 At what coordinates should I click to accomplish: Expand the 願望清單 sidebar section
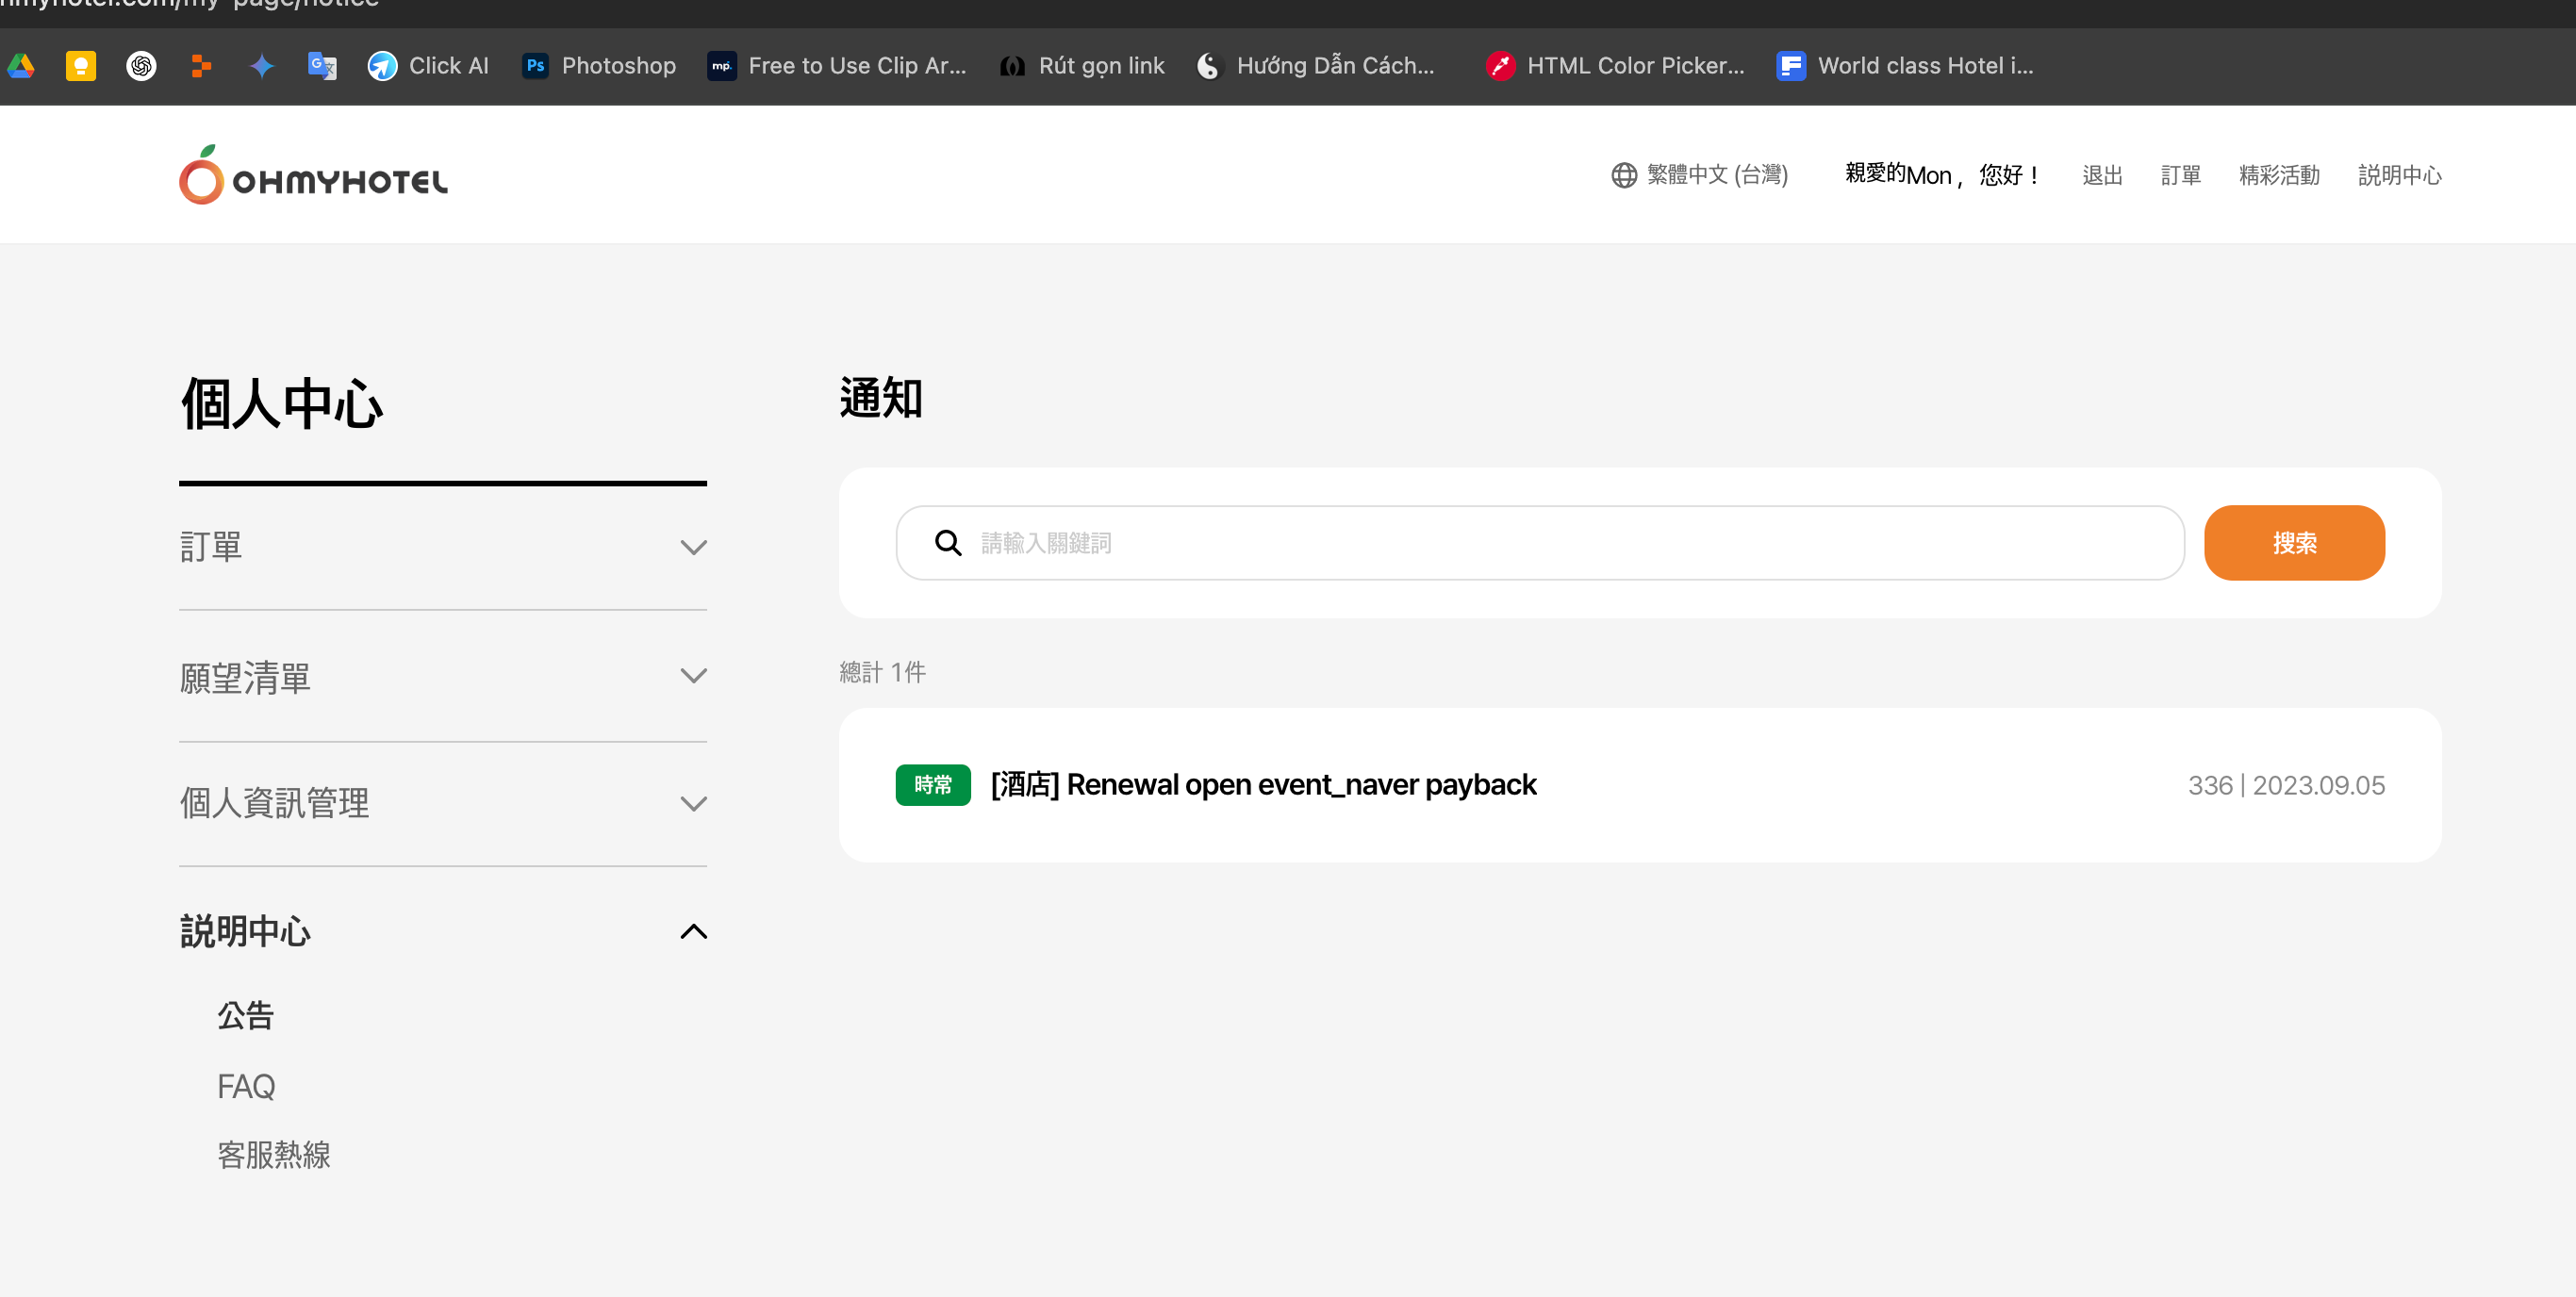442,677
